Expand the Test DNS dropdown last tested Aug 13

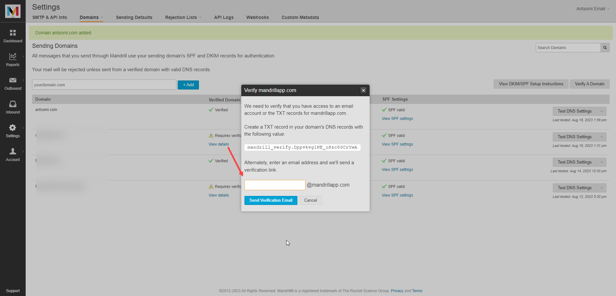(x=602, y=188)
